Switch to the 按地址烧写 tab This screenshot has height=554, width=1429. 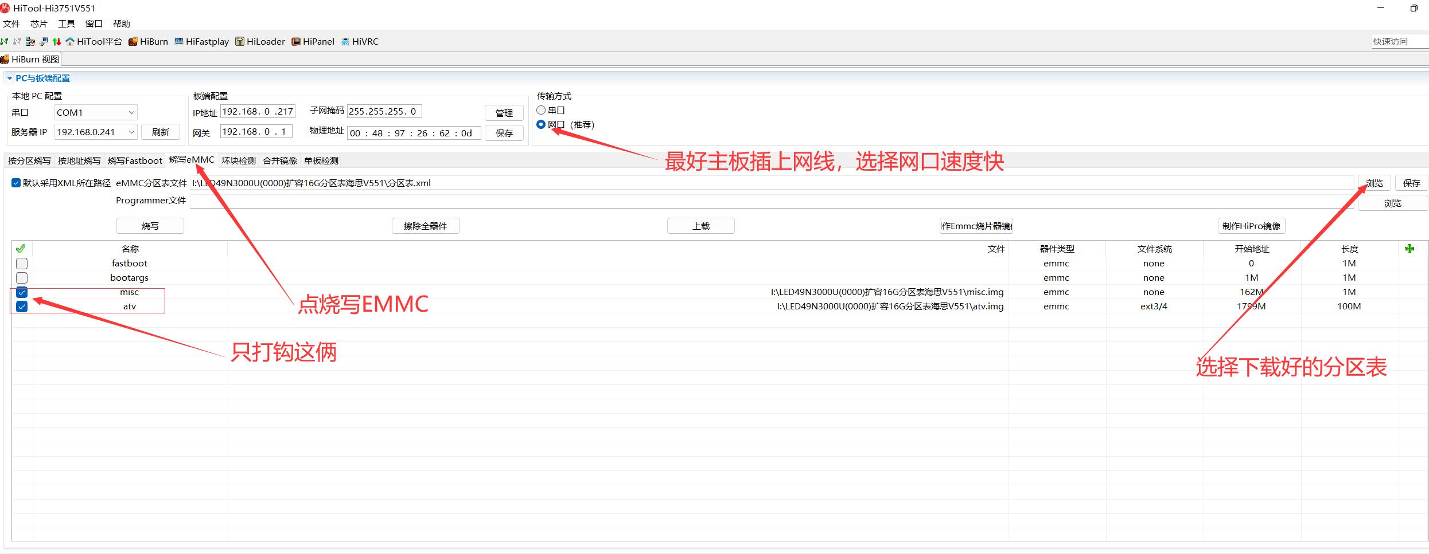click(x=79, y=160)
